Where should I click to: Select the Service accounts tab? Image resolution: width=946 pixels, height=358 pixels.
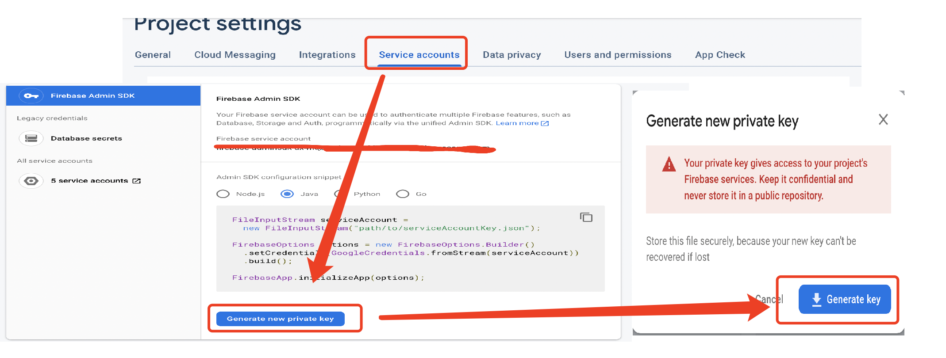[419, 55]
